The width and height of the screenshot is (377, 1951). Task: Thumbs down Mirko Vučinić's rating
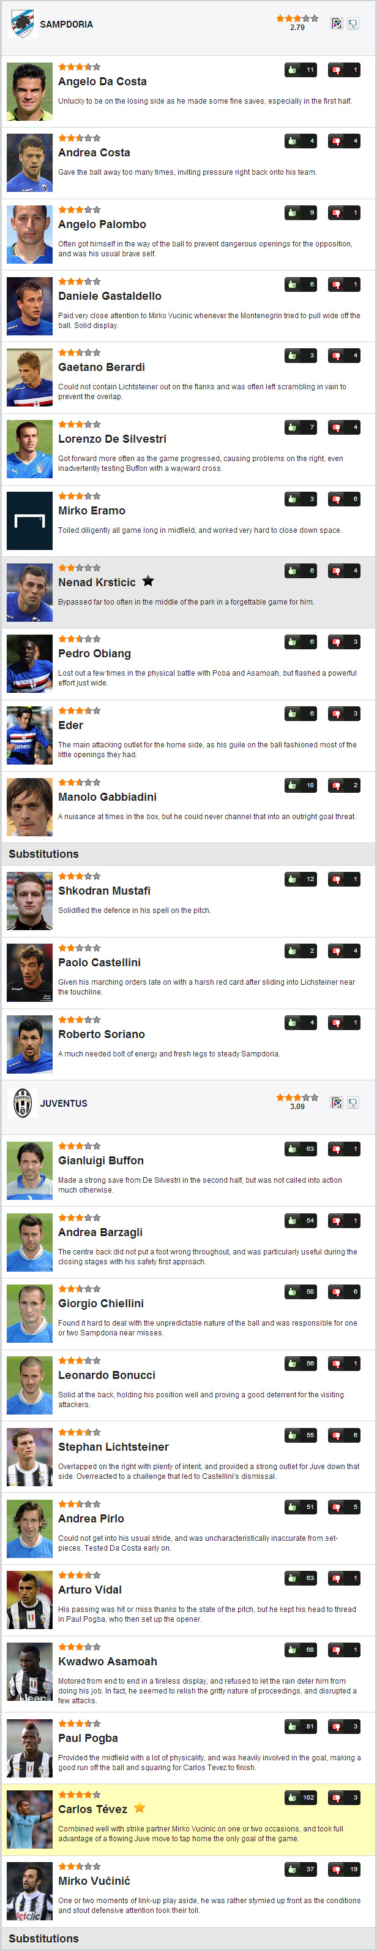[x=345, y=1869]
